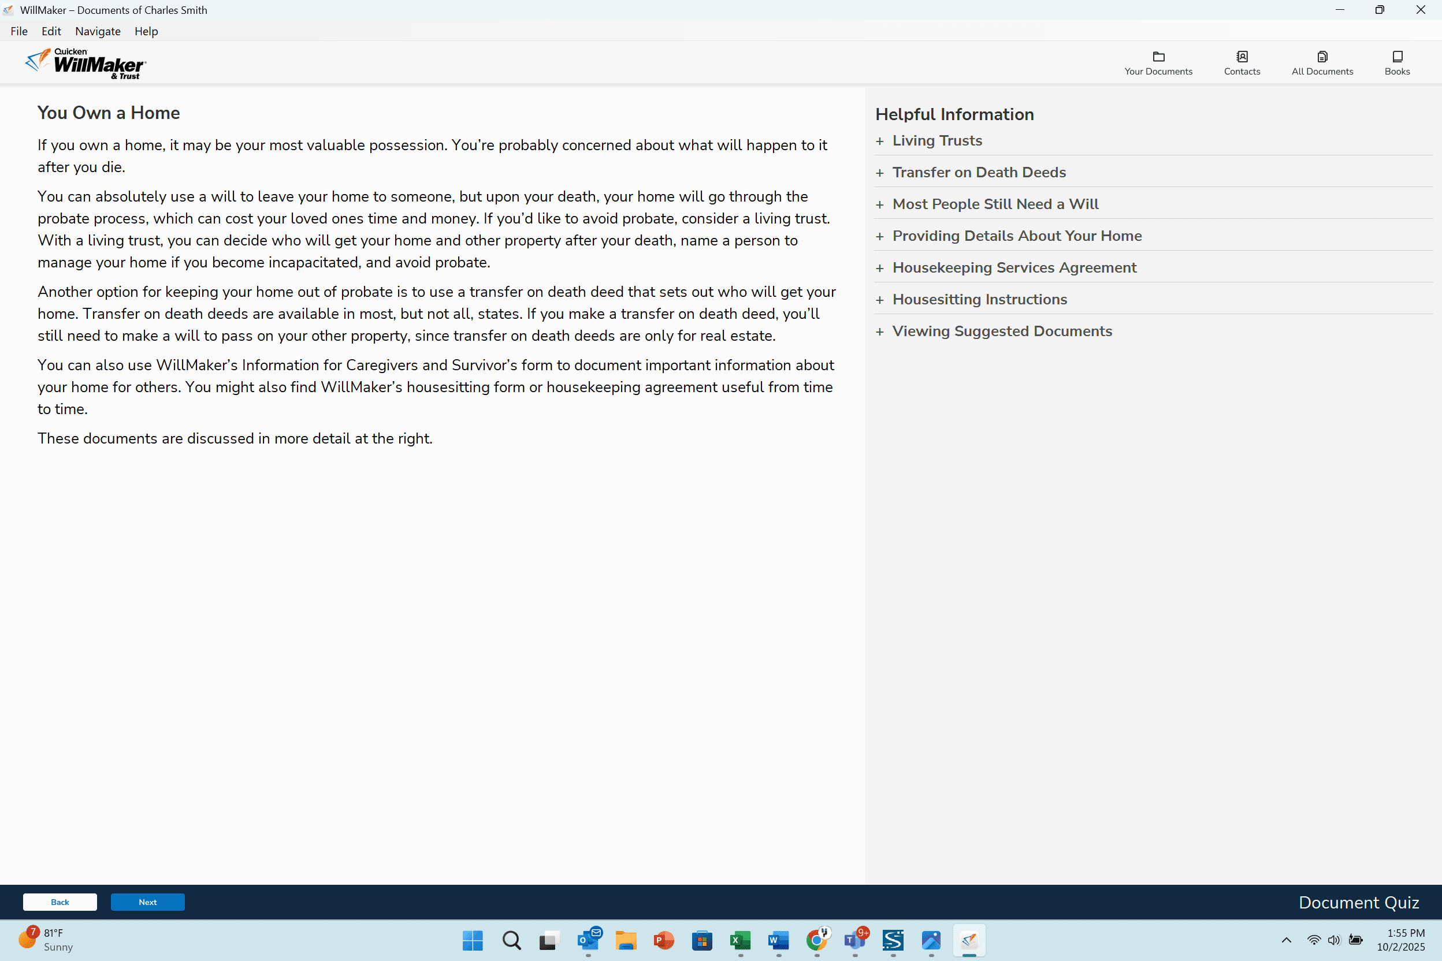Click the Next button
Viewport: 1442px width, 961px height.
(x=147, y=902)
